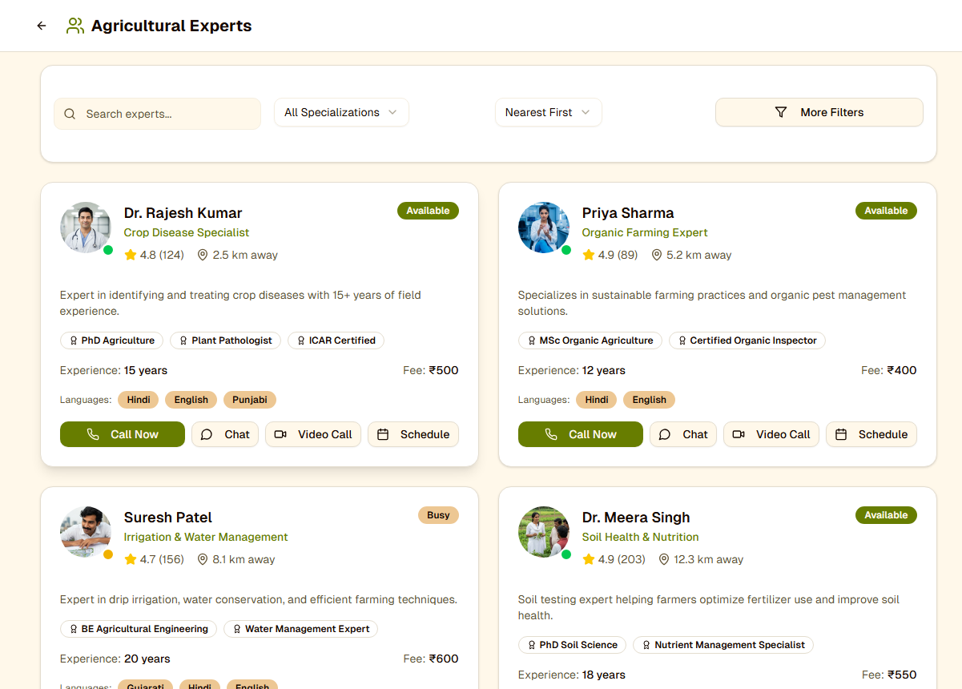
Task: Click the funnel icon in More Filters
Action: click(x=781, y=112)
